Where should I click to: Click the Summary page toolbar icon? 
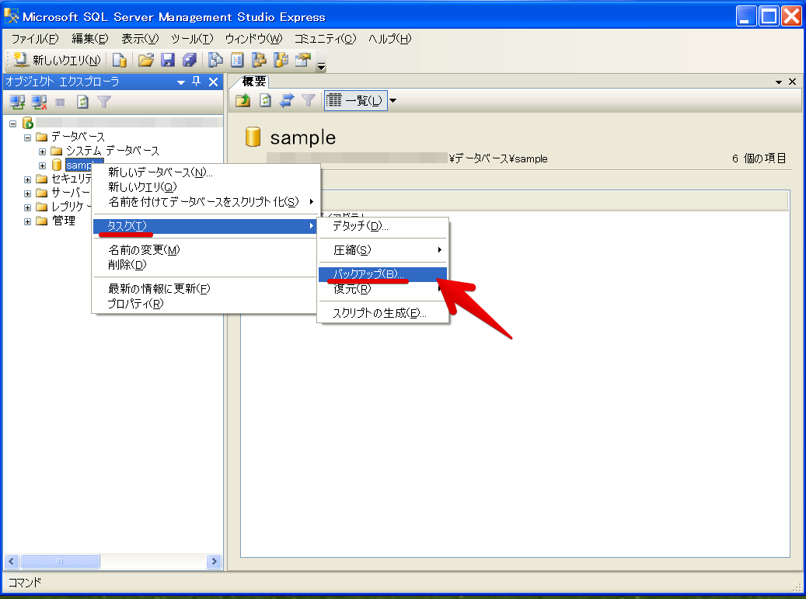click(237, 60)
